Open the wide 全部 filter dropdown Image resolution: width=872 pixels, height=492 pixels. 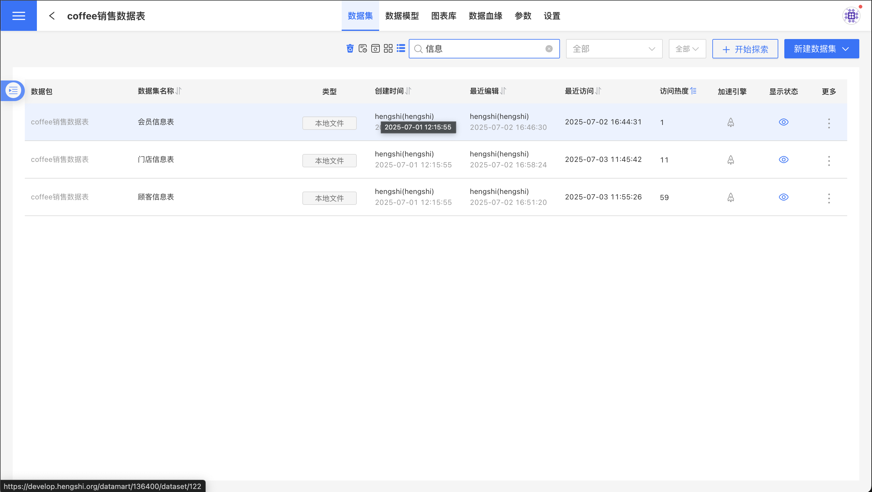tap(614, 49)
